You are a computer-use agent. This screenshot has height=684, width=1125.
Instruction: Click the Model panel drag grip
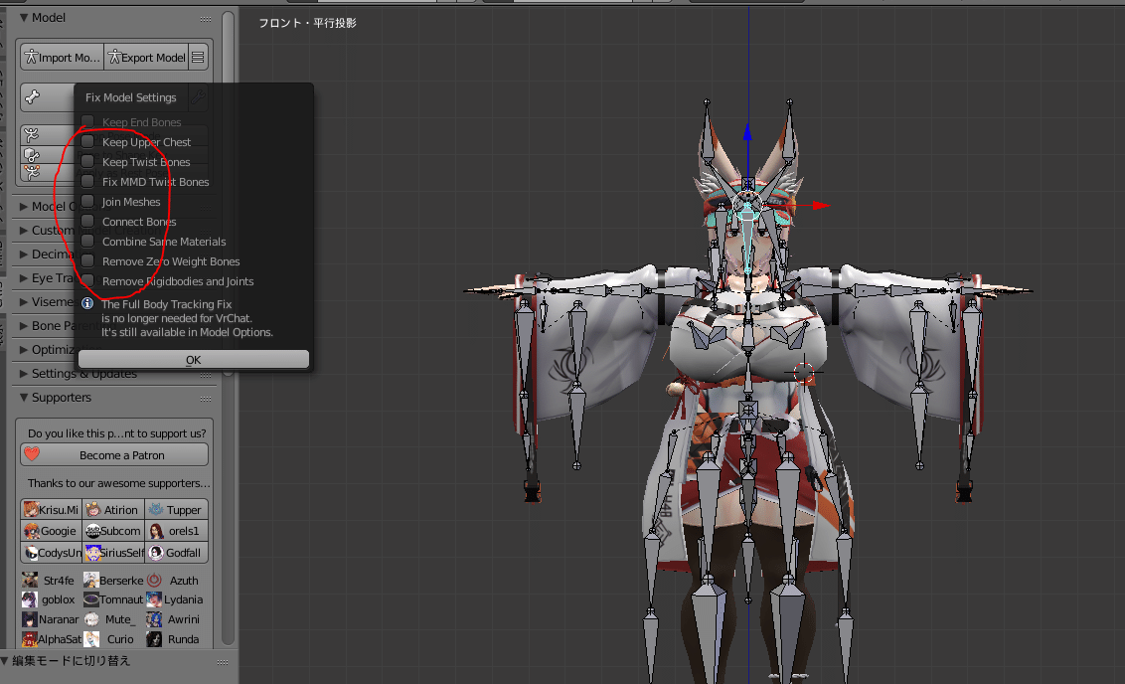(x=206, y=19)
